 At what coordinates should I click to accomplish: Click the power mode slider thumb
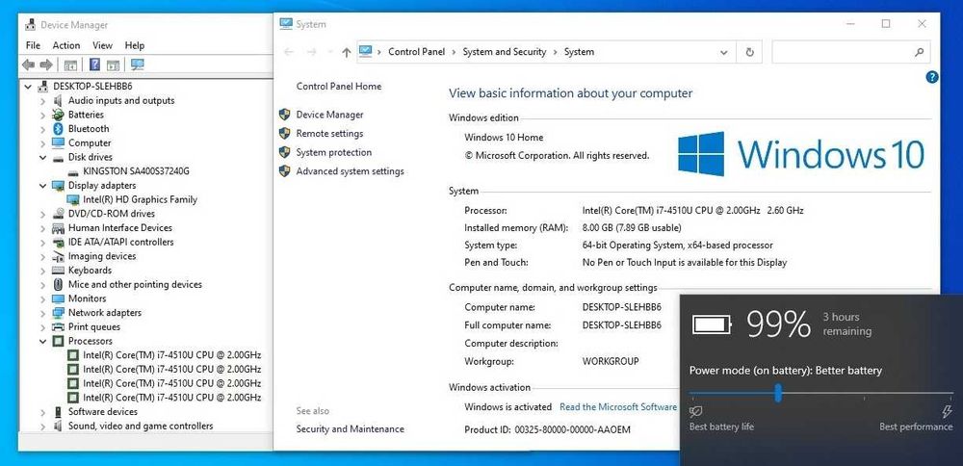click(x=778, y=393)
